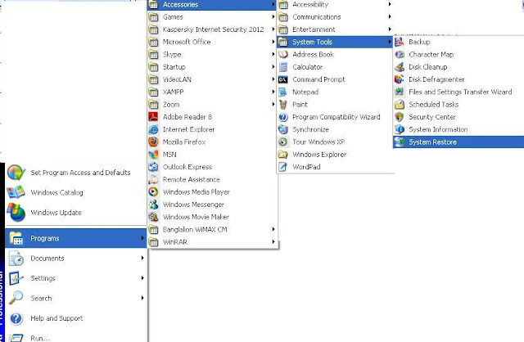Expand Kaspersky Internet Security 2012 submenu arrow
Viewport: 524px width, 342px height.
click(x=273, y=29)
